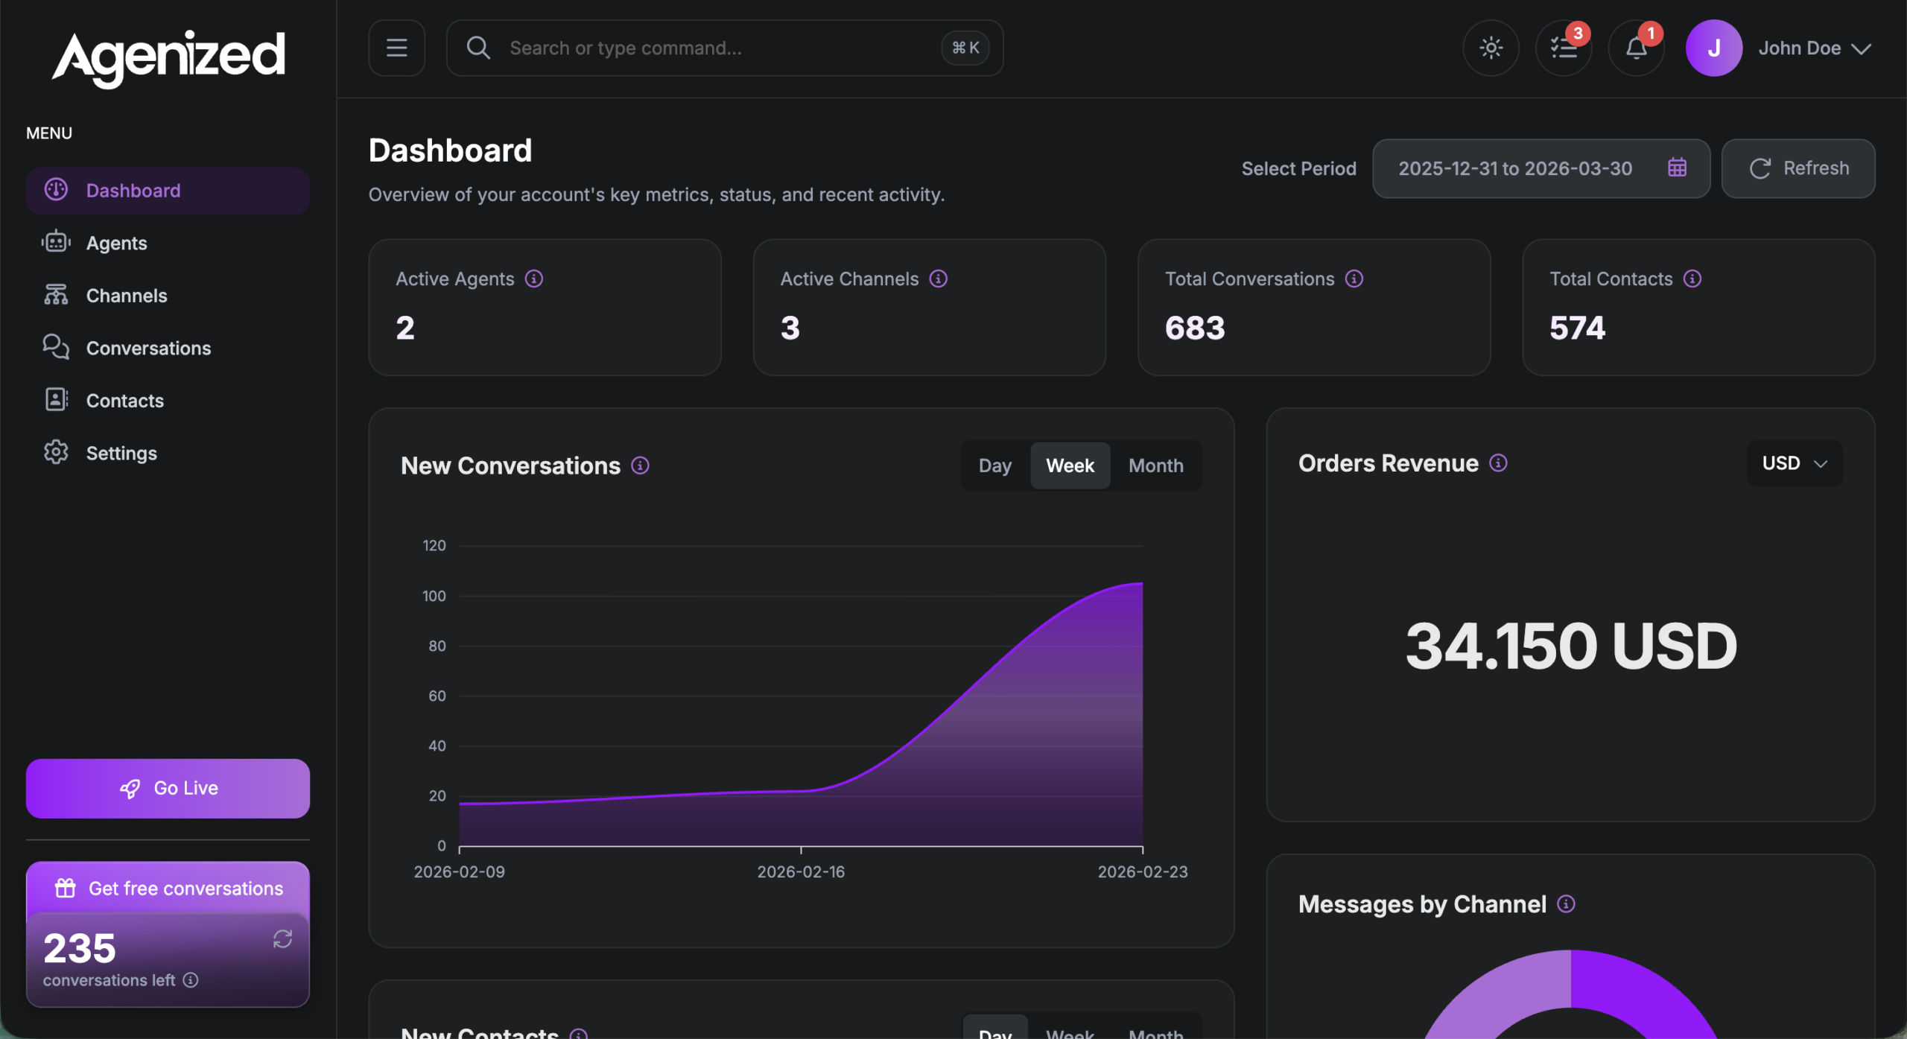Toggle the light/dark theme sun icon
Image resolution: width=1907 pixels, height=1039 pixels.
pos(1491,48)
